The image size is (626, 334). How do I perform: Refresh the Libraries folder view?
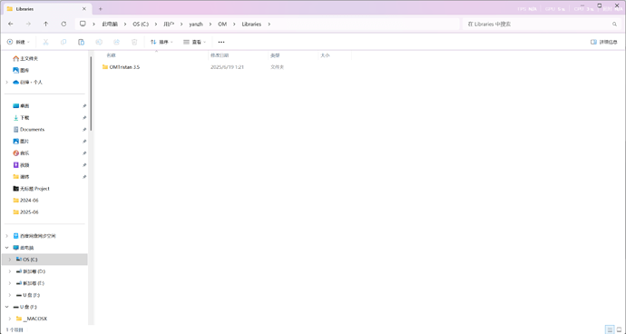[x=64, y=24]
